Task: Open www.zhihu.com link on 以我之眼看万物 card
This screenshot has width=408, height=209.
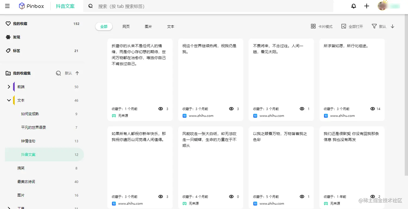Action: coord(272,204)
